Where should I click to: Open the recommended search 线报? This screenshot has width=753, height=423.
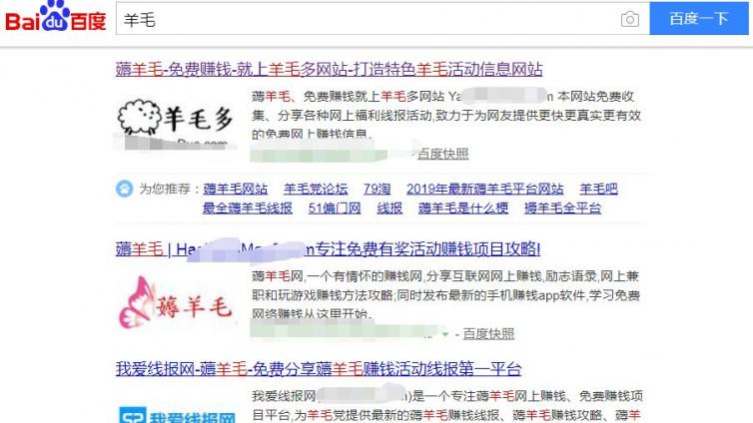(x=389, y=209)
